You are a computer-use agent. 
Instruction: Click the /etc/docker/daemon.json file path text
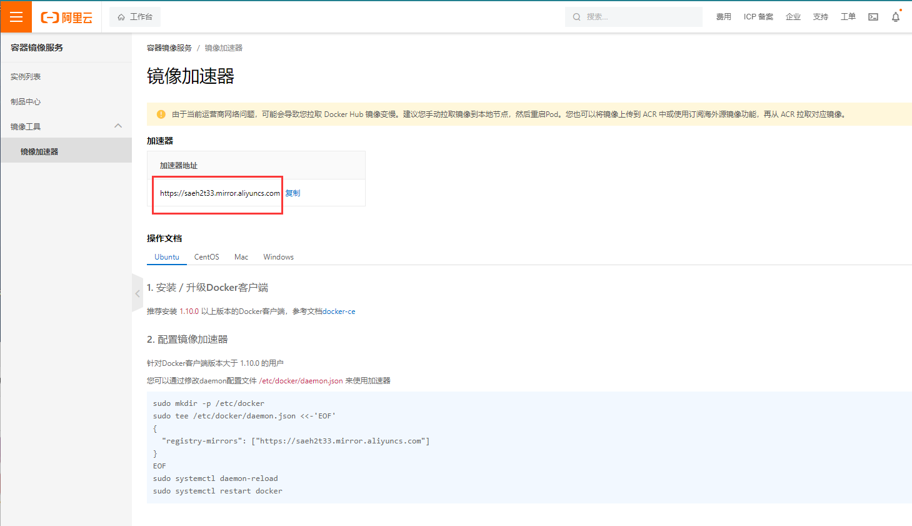(x=301, y=381)
